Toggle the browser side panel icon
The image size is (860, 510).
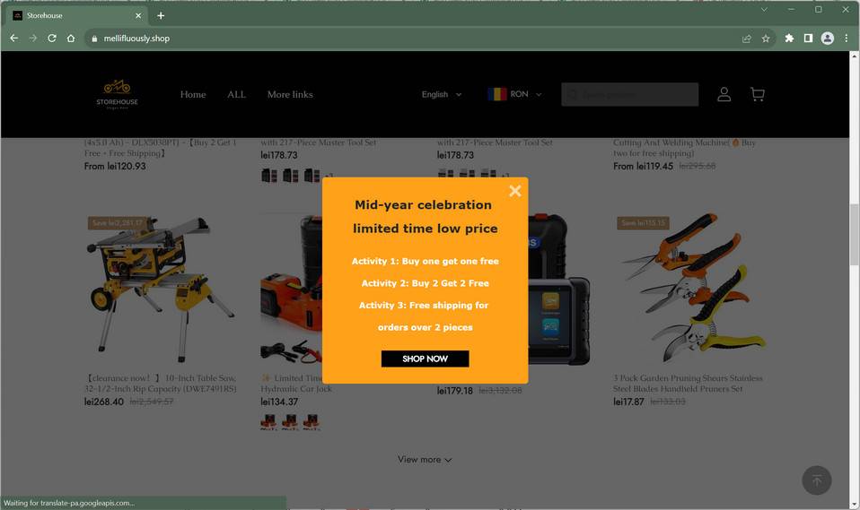pyautogui.click(x=808, y=39)
